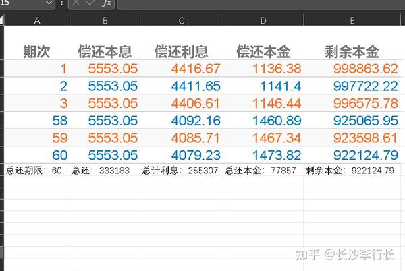Viewport: 405px width, 271px height.
Task: Open Insert Function via the fx icon
Action: click(107, 3)
